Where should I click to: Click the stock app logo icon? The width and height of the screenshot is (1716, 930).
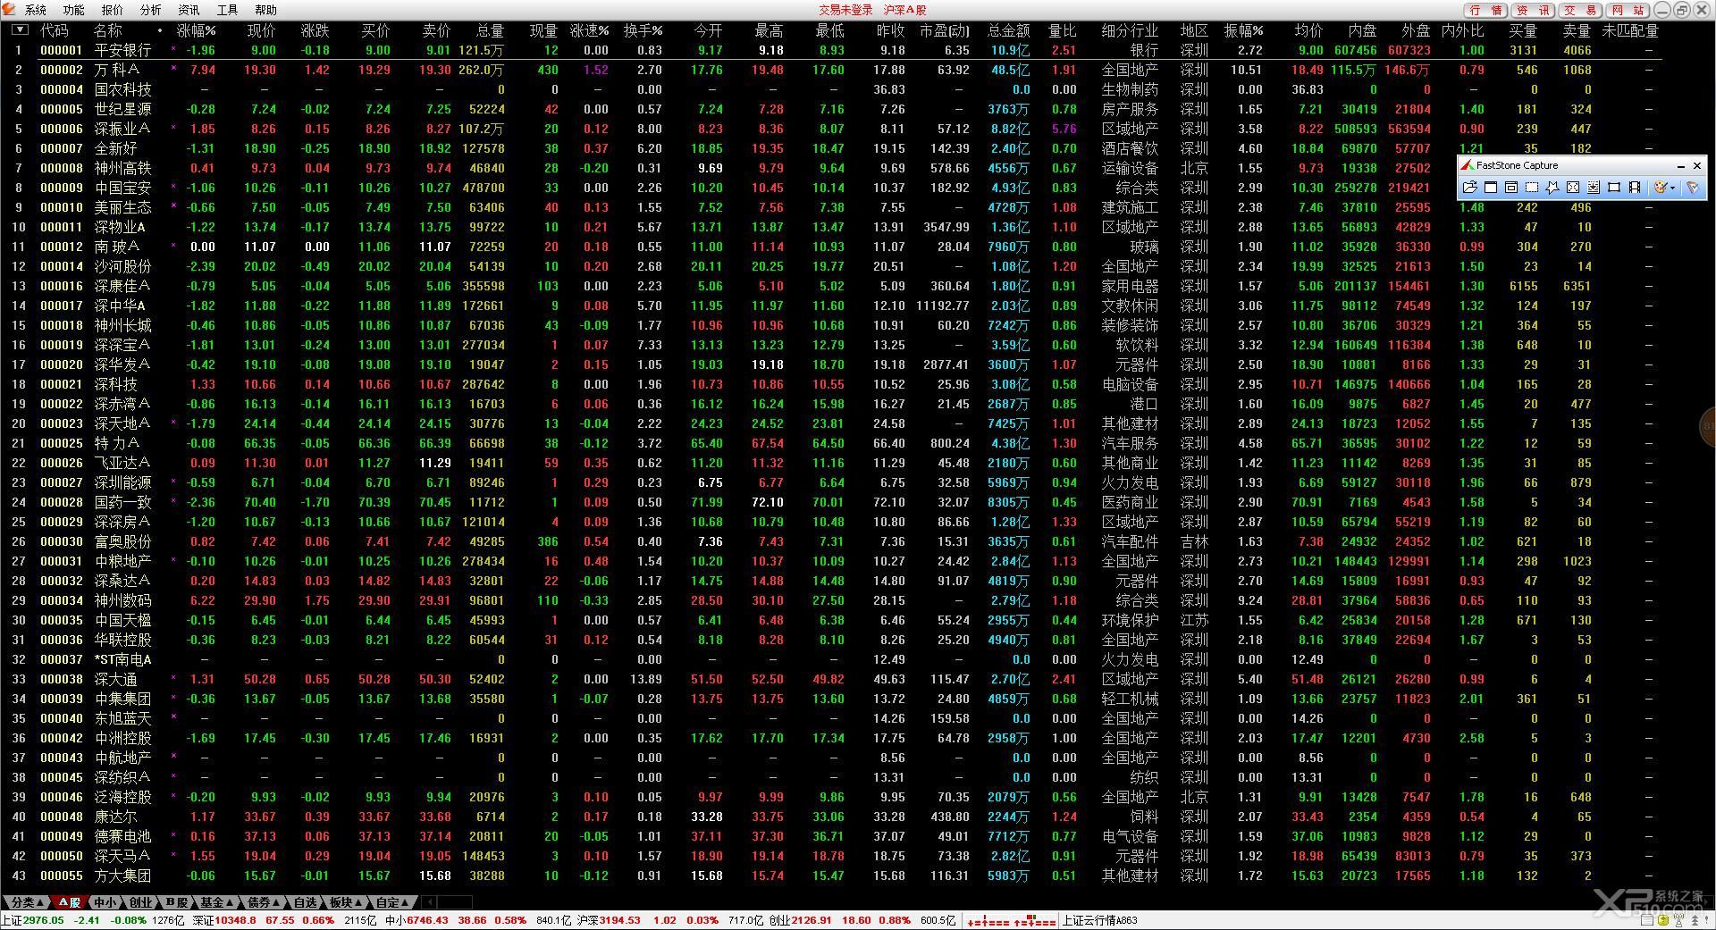pos(9,10)
